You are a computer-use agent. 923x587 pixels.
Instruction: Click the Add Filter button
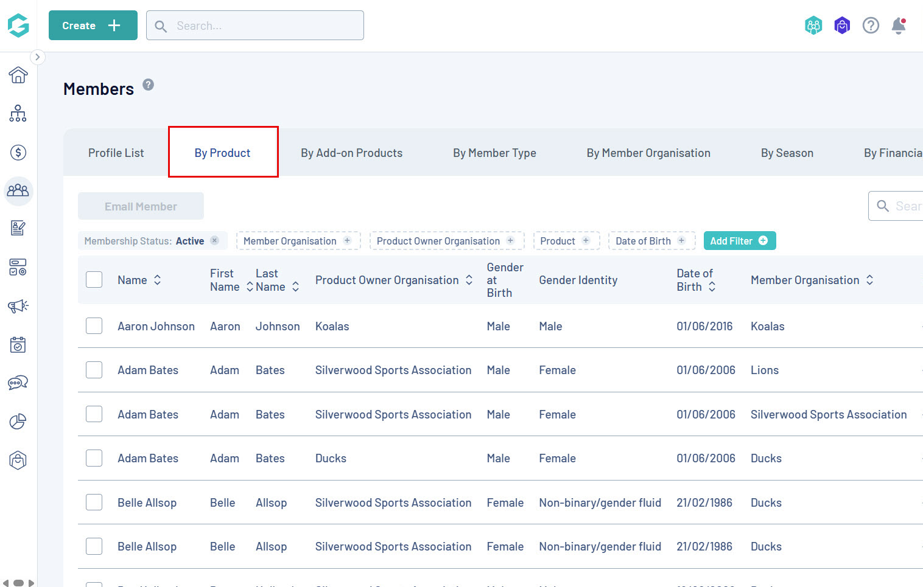click(x=740, y=241)
